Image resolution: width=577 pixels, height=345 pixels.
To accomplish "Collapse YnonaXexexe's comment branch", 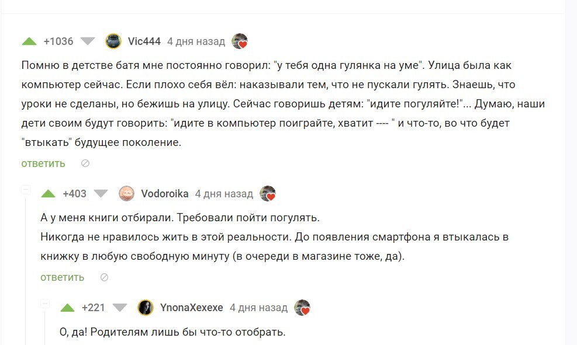I will click(45, 304).
